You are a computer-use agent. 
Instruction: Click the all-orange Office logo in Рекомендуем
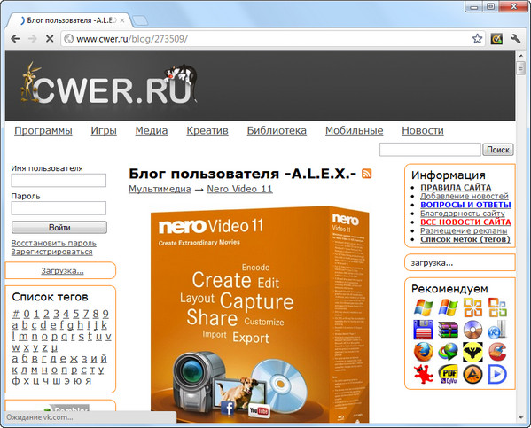pos(472,307)
